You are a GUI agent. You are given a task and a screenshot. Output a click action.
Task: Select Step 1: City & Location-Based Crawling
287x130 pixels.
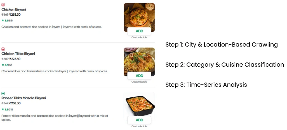[221, 45]
